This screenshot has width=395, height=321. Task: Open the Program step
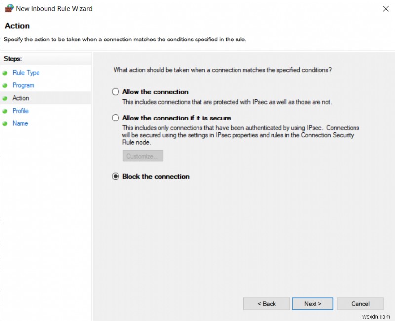(x=23, y=85)
